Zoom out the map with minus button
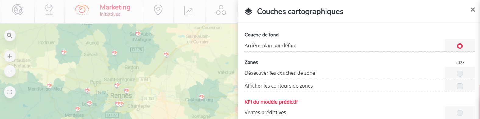Image resolution: width=480 pixels, height=119 pixels. coord(10,71)
